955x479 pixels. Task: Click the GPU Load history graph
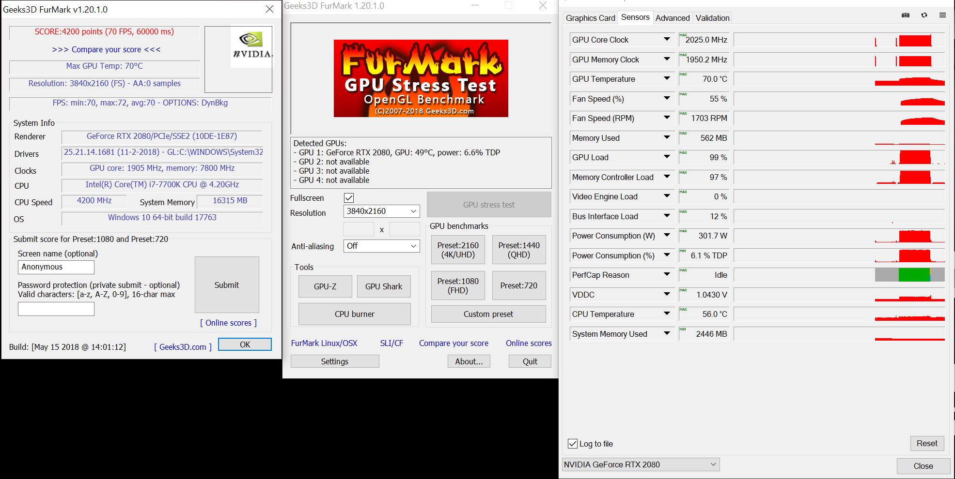point(839,157)
